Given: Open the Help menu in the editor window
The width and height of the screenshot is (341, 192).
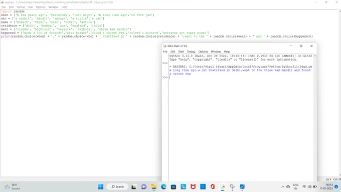Looking at the screenshot, I should [x=64, y=7].
